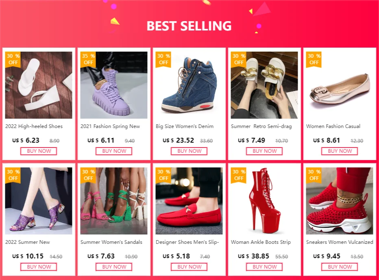379x280 pixels.
Task: Click the 35% OFF badge on purple sneakers
Action: (88, 59)
